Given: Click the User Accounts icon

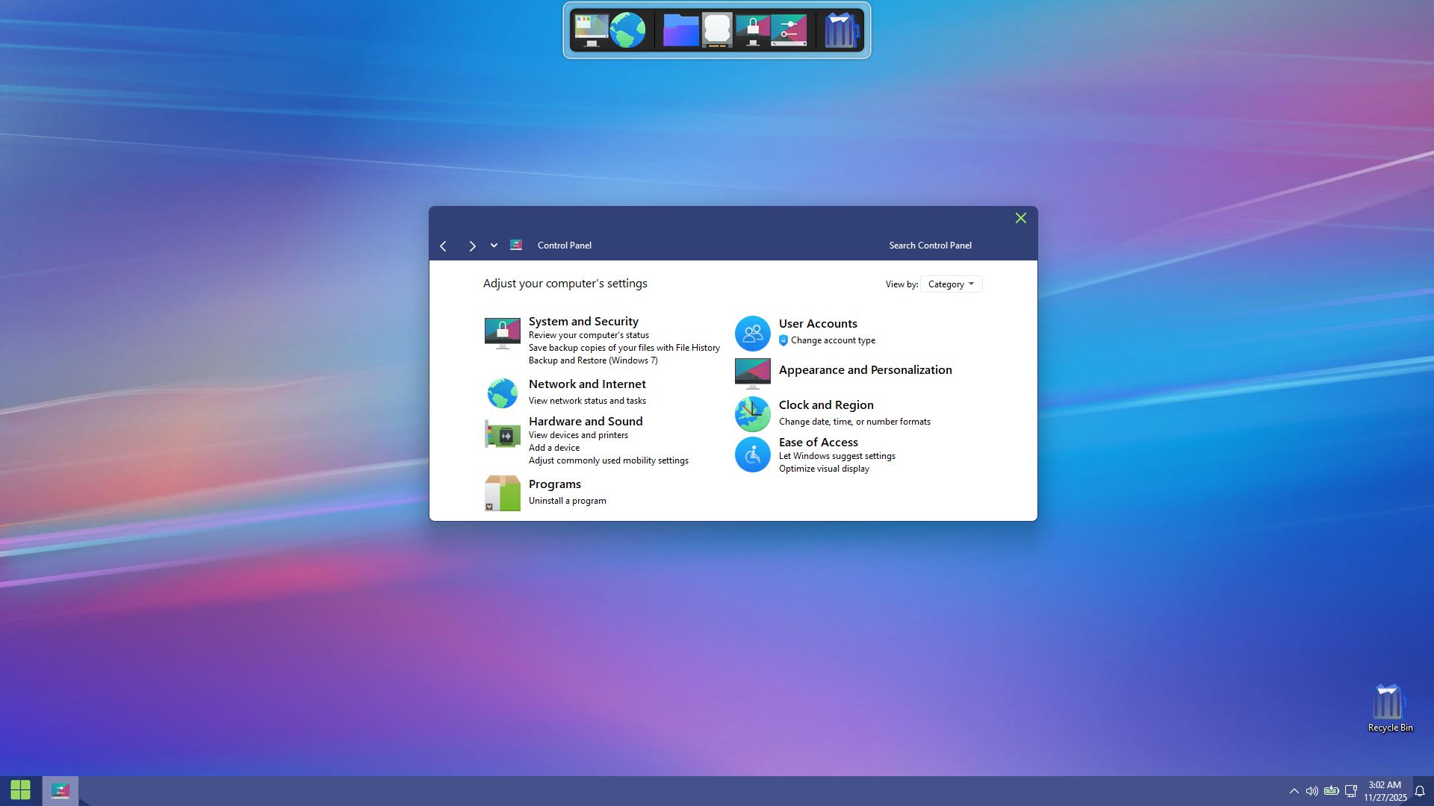Looking at the screenshot, I should click(x=752, y=333).
